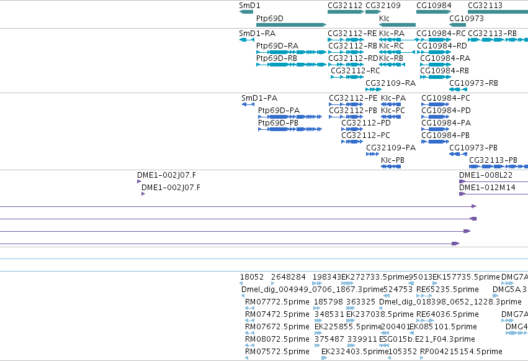Click EST feature 2648284
This screenshot has height=361, width=528.
273,283
